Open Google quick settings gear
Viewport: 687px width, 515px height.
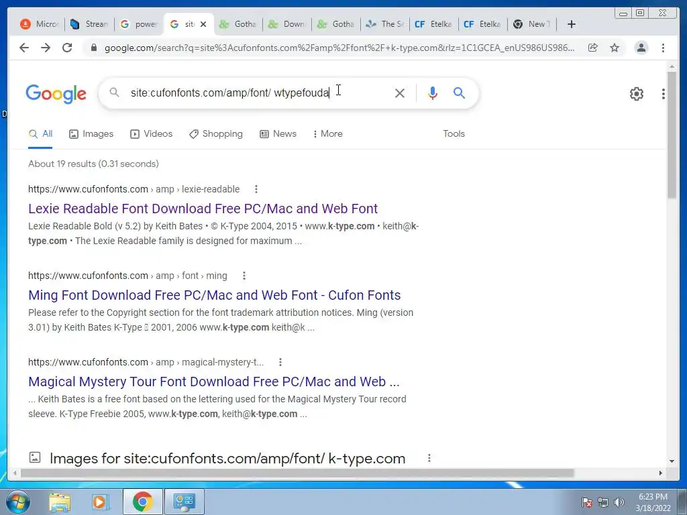click(636, 94)
